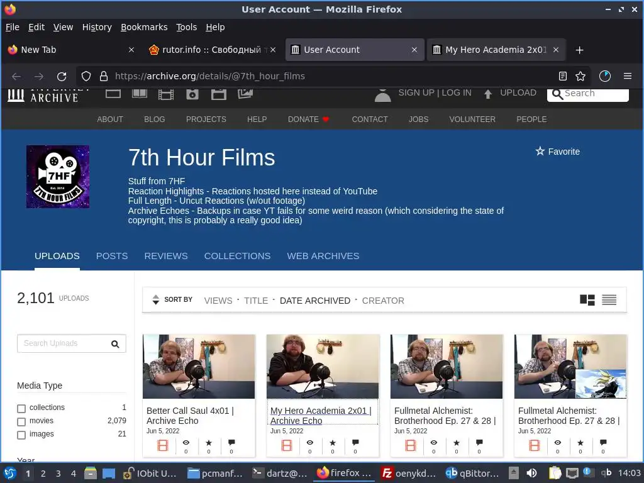Open the COLLECTIONS profile tab

237,256
